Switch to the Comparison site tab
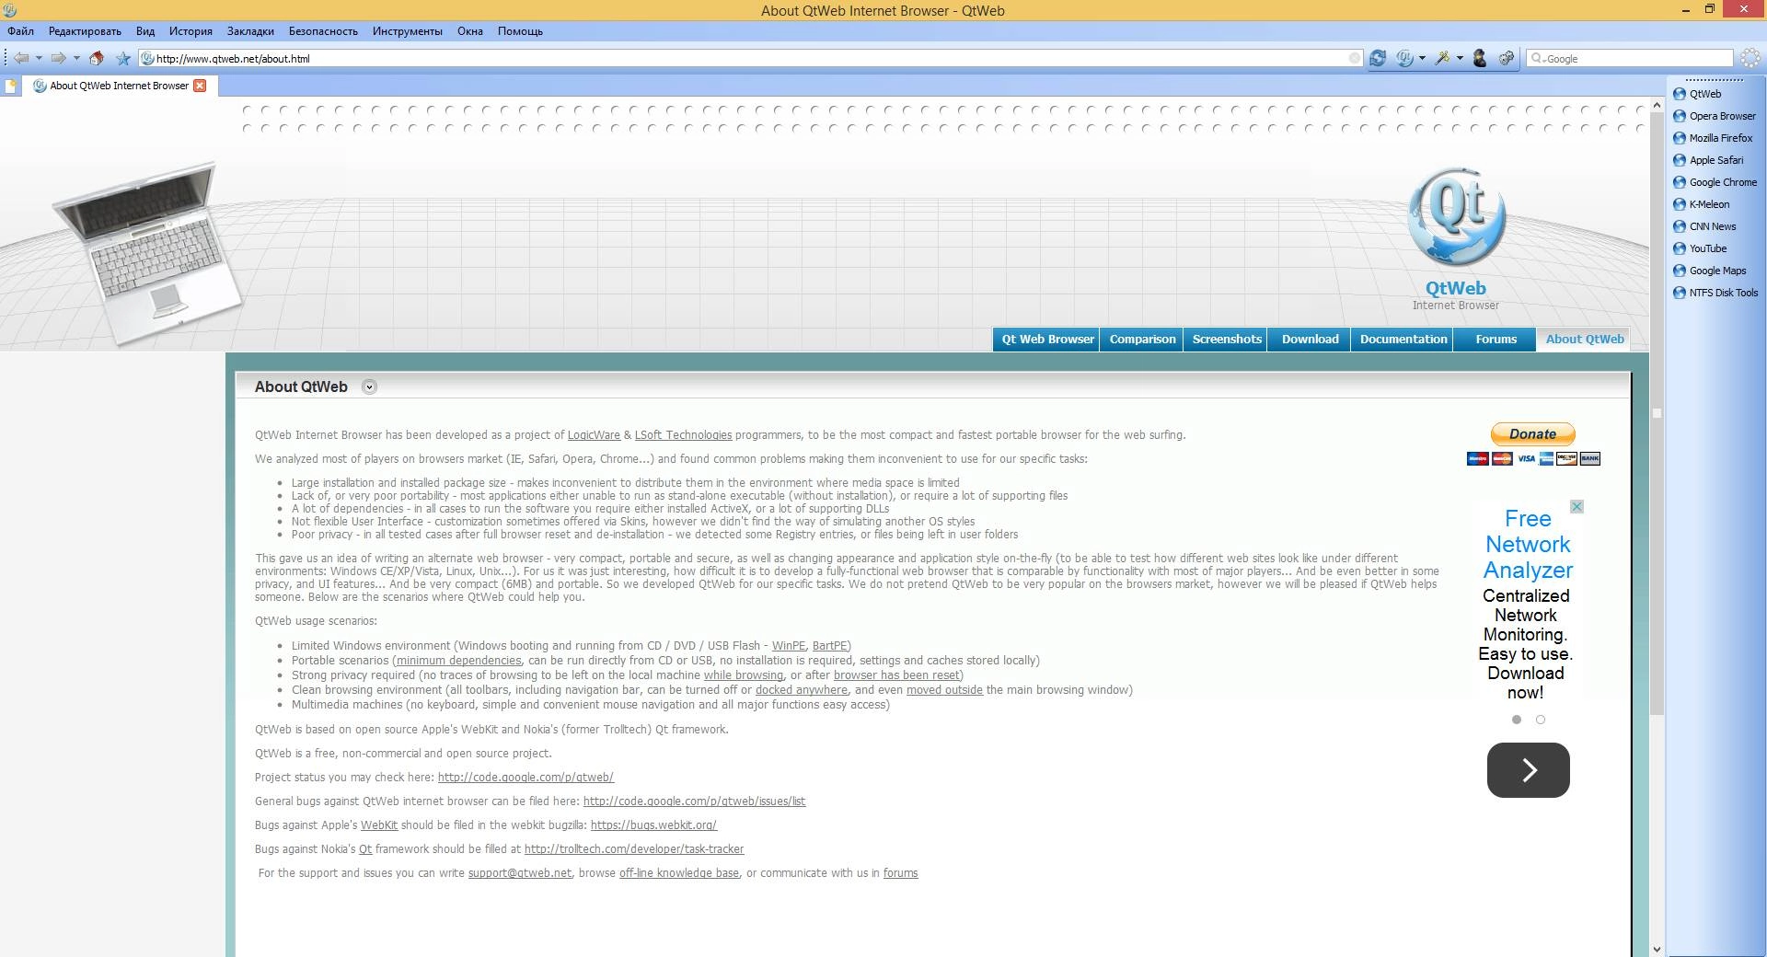The height and width of the screenshot is (957, 1767). pos(1142,340)
